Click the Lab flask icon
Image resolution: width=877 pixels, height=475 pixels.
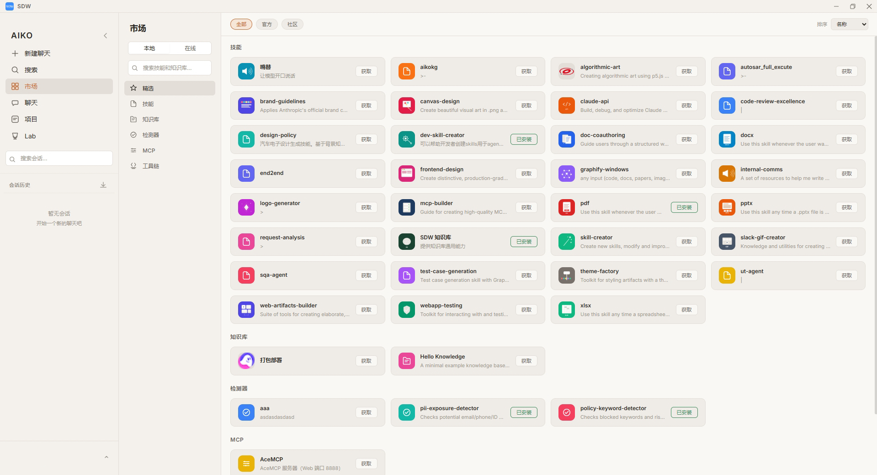point(15,136)
